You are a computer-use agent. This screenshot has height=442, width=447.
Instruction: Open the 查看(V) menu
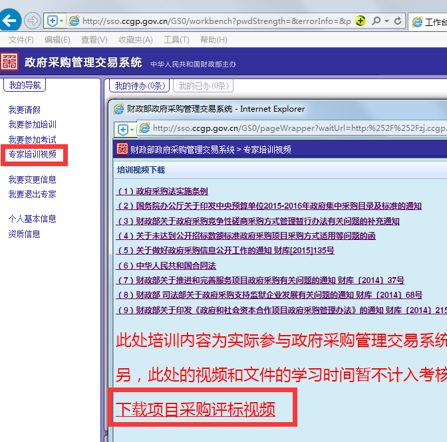(x=94, y=40)
